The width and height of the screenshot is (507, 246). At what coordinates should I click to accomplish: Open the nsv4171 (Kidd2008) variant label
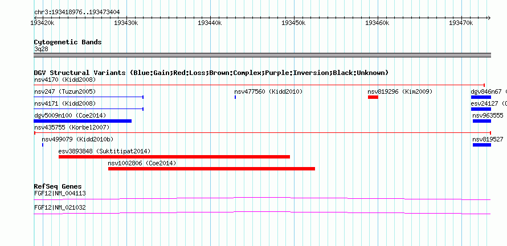[65, 103]
